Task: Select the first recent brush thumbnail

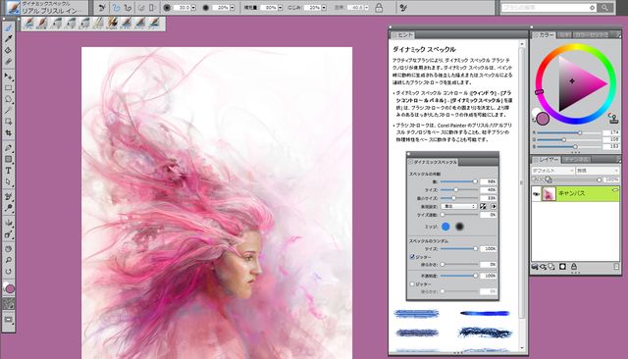Action: pyautogui.click(x=28, y=24)
